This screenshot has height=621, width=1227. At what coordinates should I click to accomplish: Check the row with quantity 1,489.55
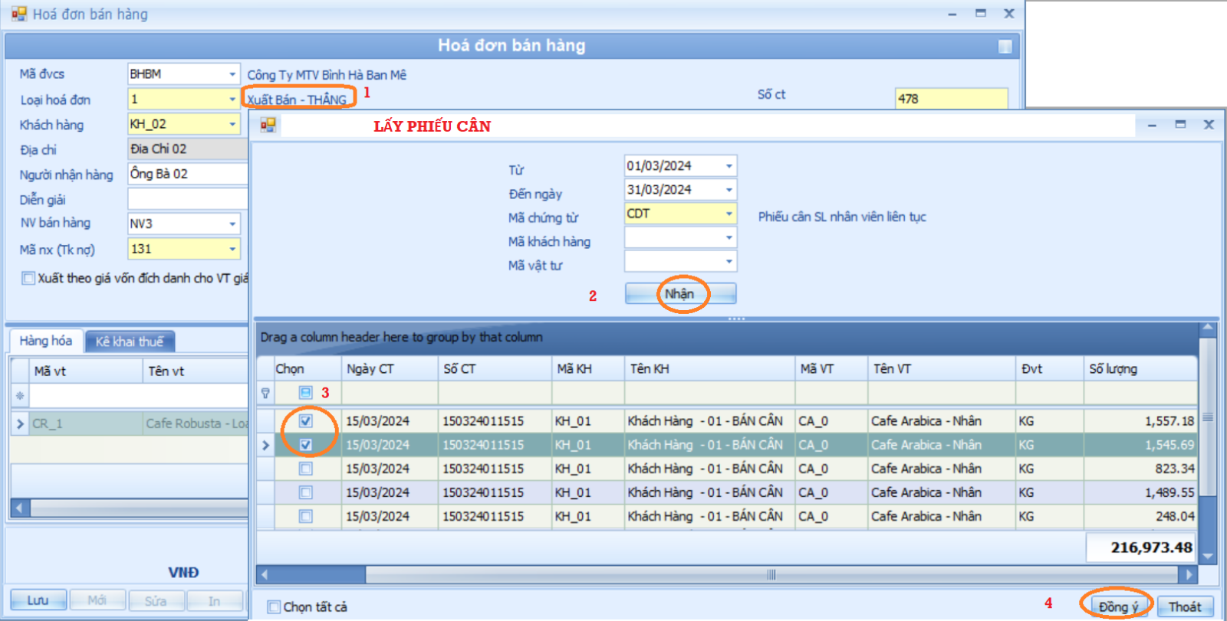(305, 492)
